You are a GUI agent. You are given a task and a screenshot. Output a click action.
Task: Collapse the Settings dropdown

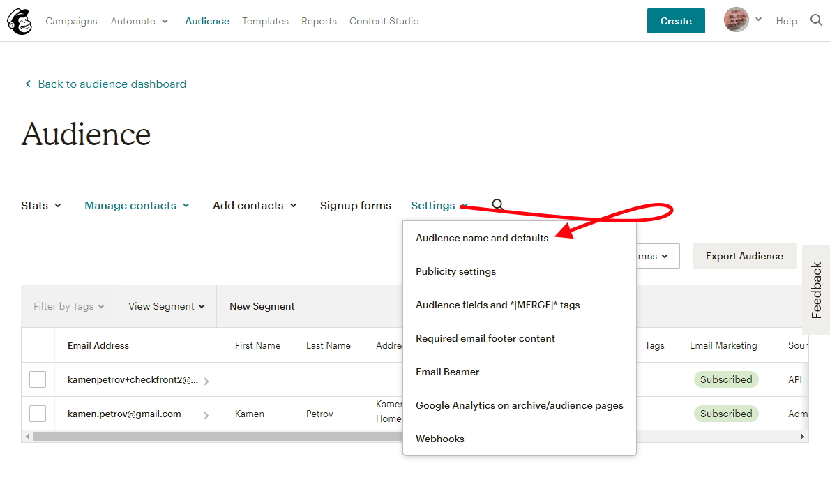pyautogui.click(x=439, y=205)
